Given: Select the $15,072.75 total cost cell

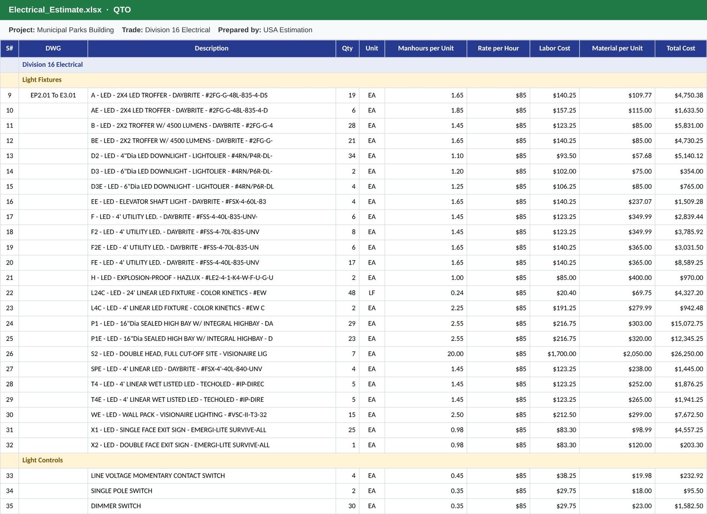Looking at the screenshot, I should (680, 324).
